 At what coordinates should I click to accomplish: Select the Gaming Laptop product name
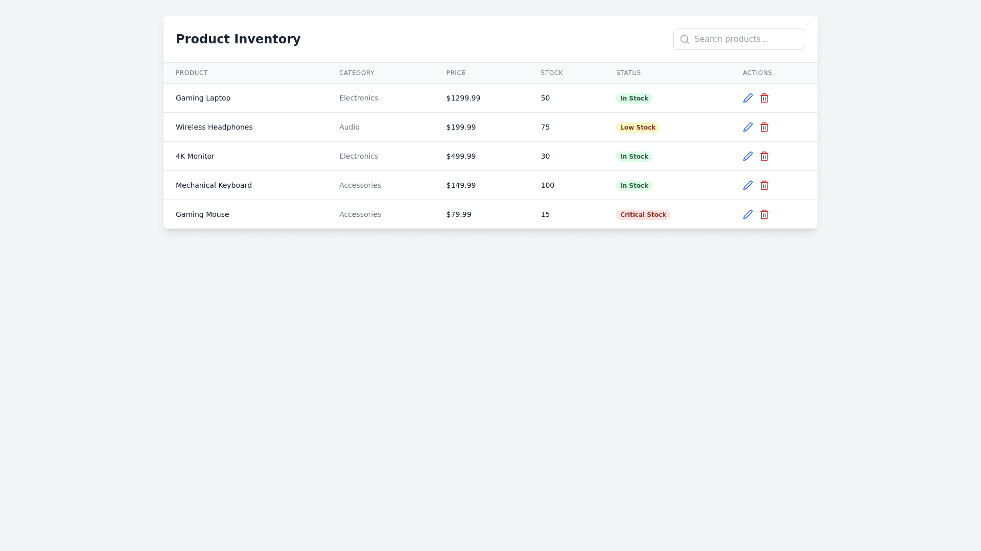[203, 98]
